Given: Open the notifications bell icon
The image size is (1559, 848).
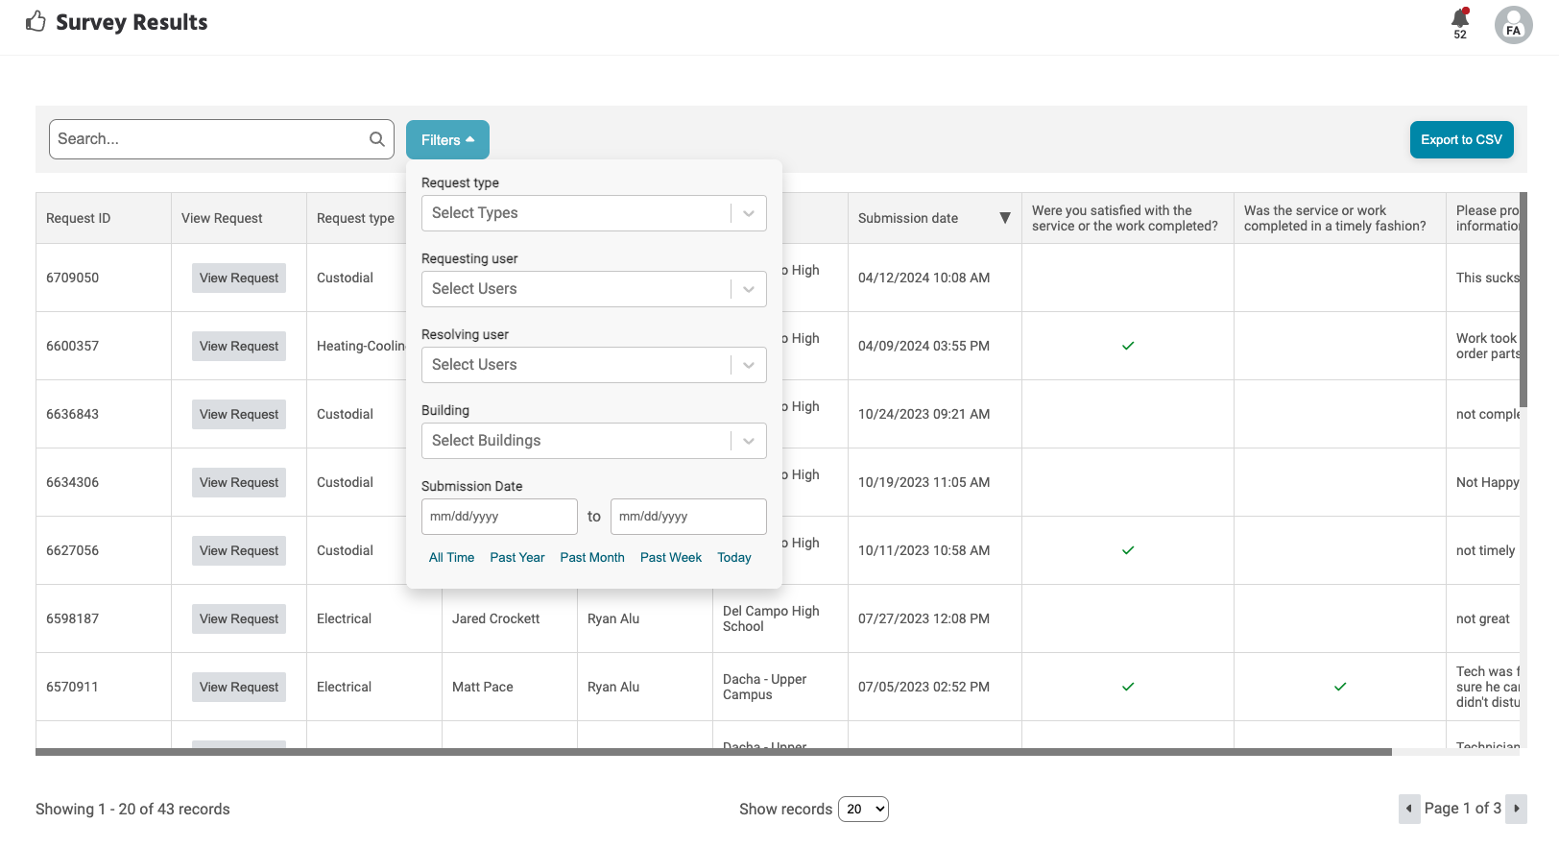Looking at the screenshot, I should pos(1459,19).
